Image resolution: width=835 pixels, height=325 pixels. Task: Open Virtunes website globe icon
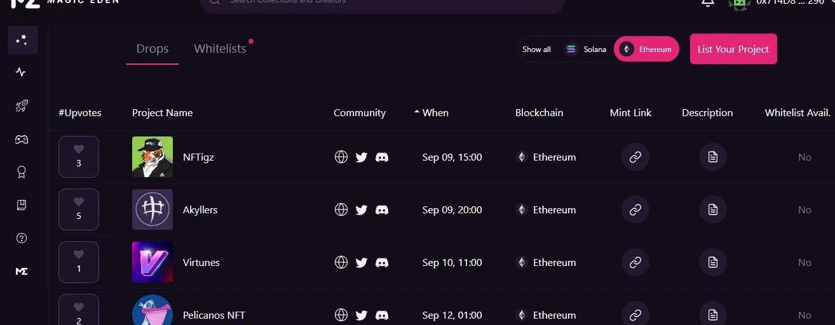341,263
